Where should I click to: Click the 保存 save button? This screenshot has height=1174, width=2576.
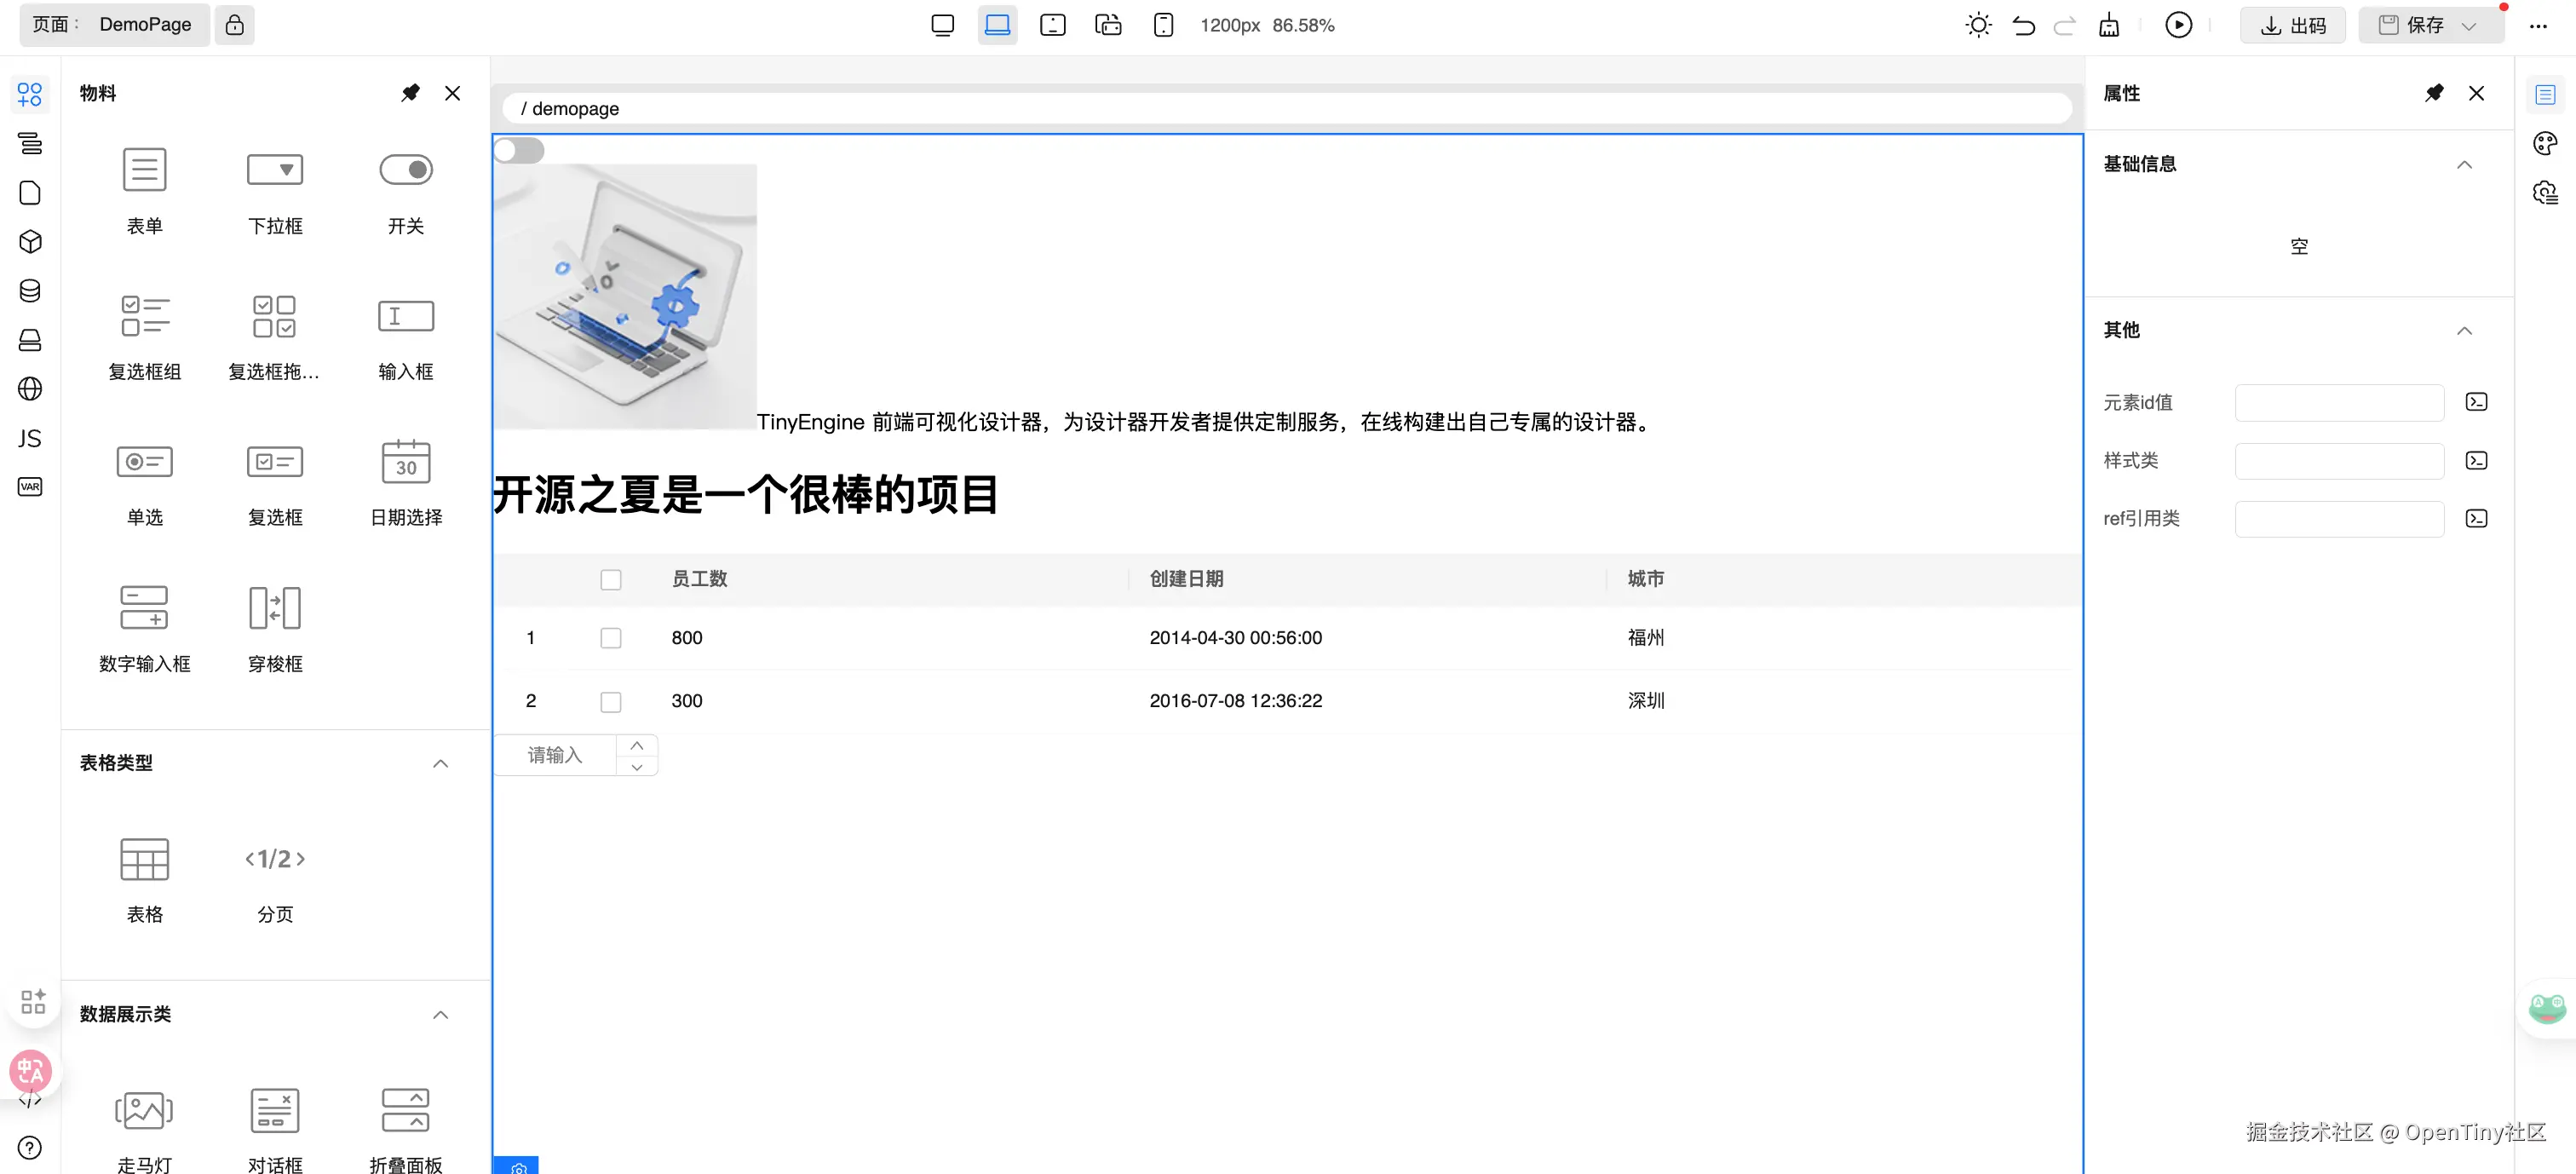click(x=2412, y=25)
